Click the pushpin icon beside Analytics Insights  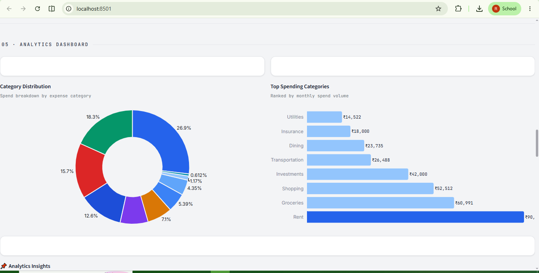click(x=4, y=266)
